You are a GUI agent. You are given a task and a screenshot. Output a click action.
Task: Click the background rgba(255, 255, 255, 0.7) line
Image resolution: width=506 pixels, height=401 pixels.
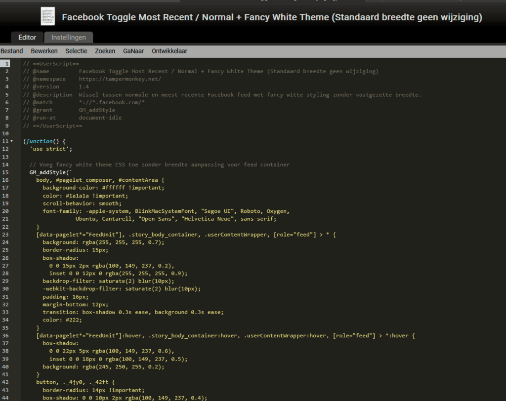click(x=103, y=242)
